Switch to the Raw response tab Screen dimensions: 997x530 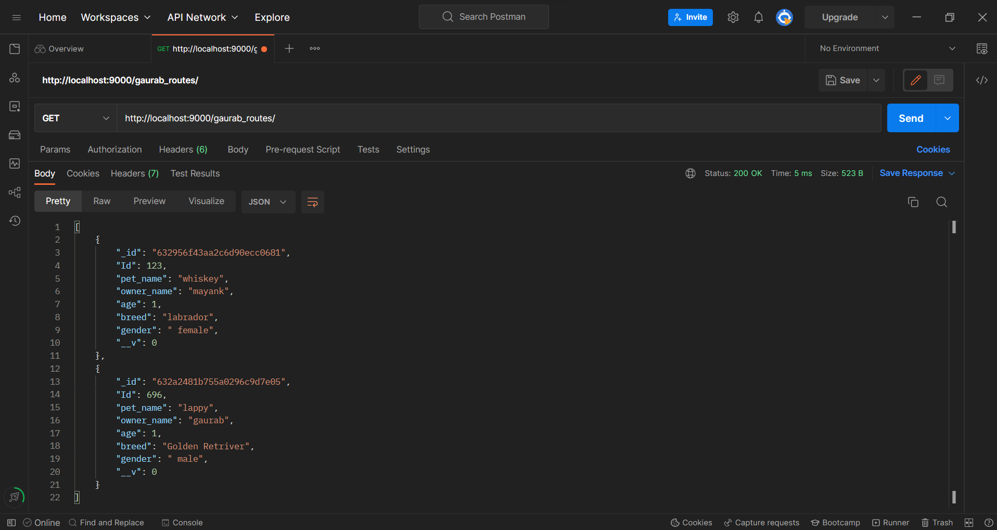click(x=101, y=201)
